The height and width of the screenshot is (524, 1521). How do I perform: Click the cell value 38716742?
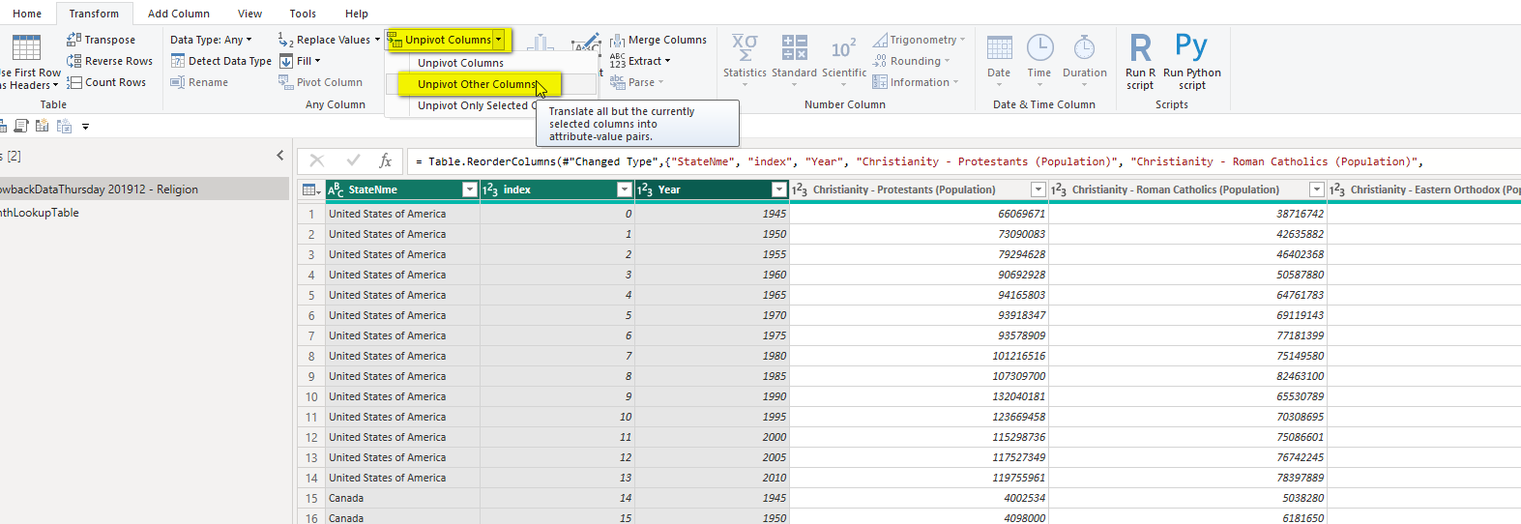1188,214
